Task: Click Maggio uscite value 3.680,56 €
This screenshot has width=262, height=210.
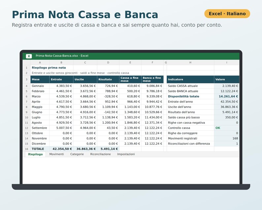Action: click(85, 107)
